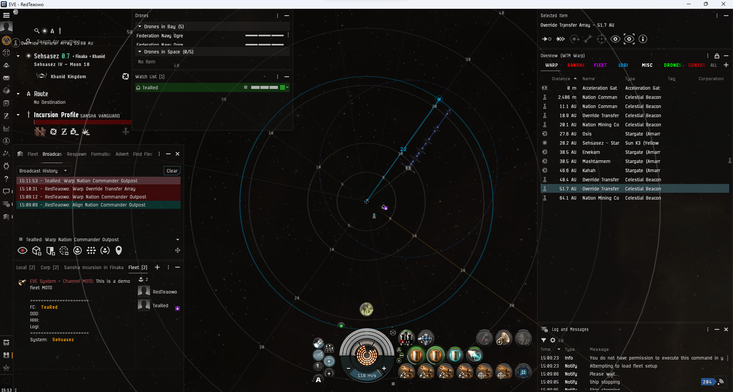Image resolution: width=733 pixels, height=392 pixels.
Task: Open Log and Messages settings gear
Action: point(553,340)
